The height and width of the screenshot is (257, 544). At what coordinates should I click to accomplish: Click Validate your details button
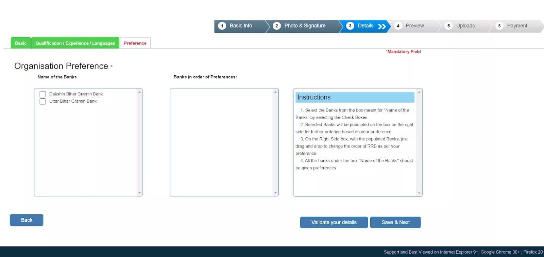tap(334, 222)
